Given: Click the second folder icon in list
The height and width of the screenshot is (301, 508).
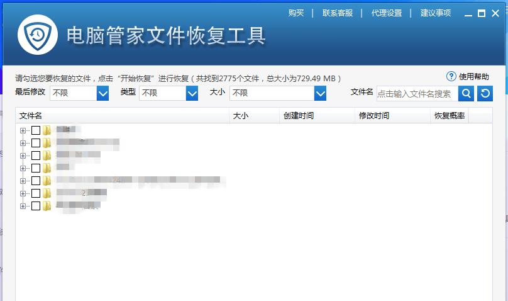Looking at the screenshot, I should 47,143.
